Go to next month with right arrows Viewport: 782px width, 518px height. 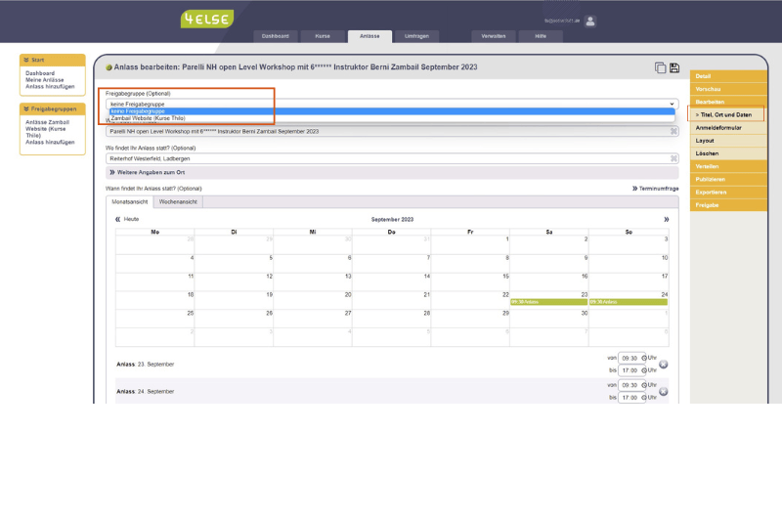[667, 220]
